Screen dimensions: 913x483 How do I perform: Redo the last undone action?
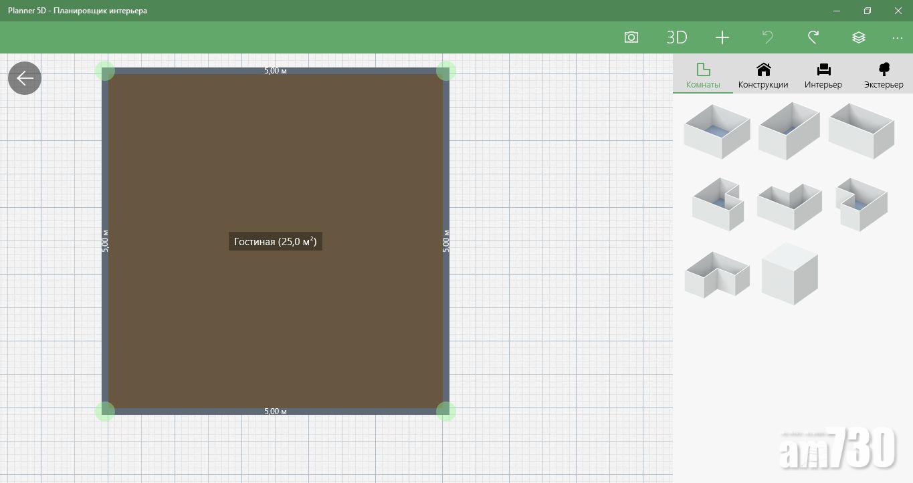(x=813, y=37)
